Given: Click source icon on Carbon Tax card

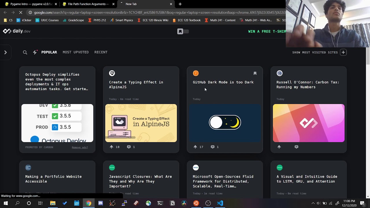Looking at the screenshot, I should pyautogui.click(x=280, y=73).
